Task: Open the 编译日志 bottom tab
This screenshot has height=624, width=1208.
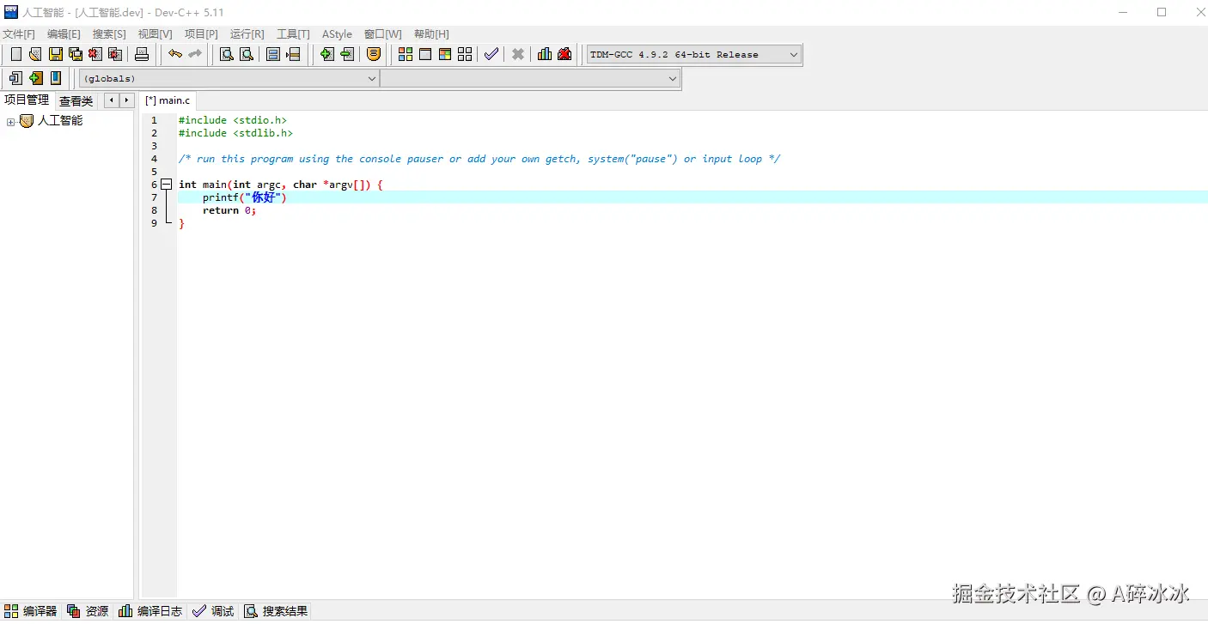Action: [150, 611]
